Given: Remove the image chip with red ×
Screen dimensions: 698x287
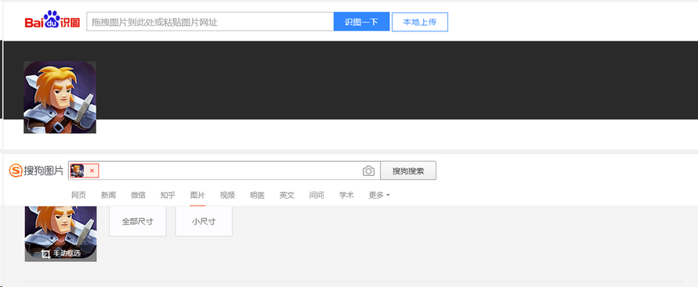Looking at the screenshot, I should click(92, 170).
